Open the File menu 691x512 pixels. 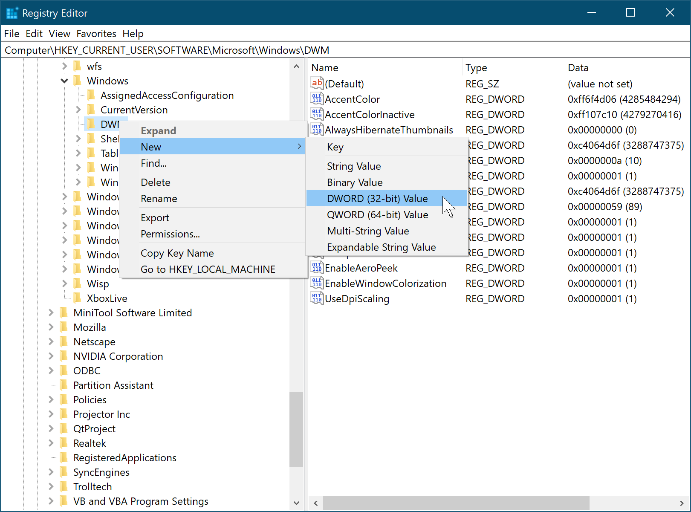point(12,33)
